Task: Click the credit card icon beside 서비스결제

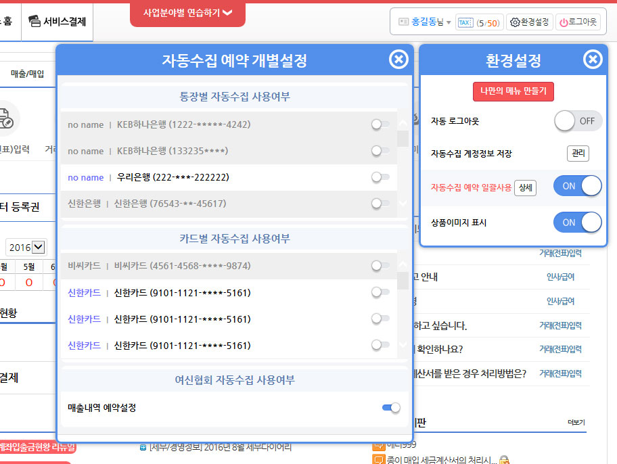Action: click(x=35, y=21)
